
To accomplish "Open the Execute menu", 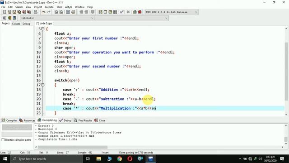I will pos(49,7).
